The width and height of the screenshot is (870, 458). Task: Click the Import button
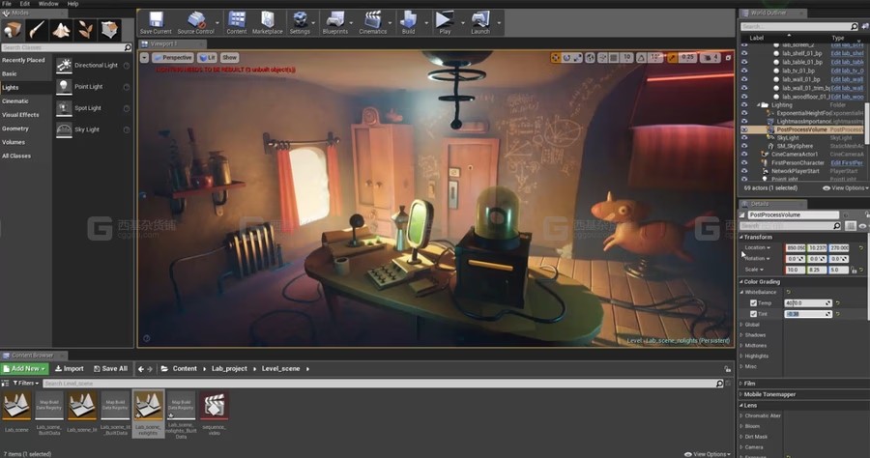click(x=70, y=369)
